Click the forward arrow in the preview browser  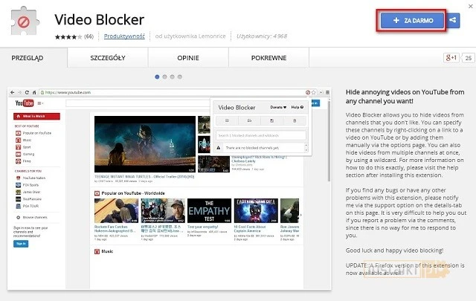(19, 92)
